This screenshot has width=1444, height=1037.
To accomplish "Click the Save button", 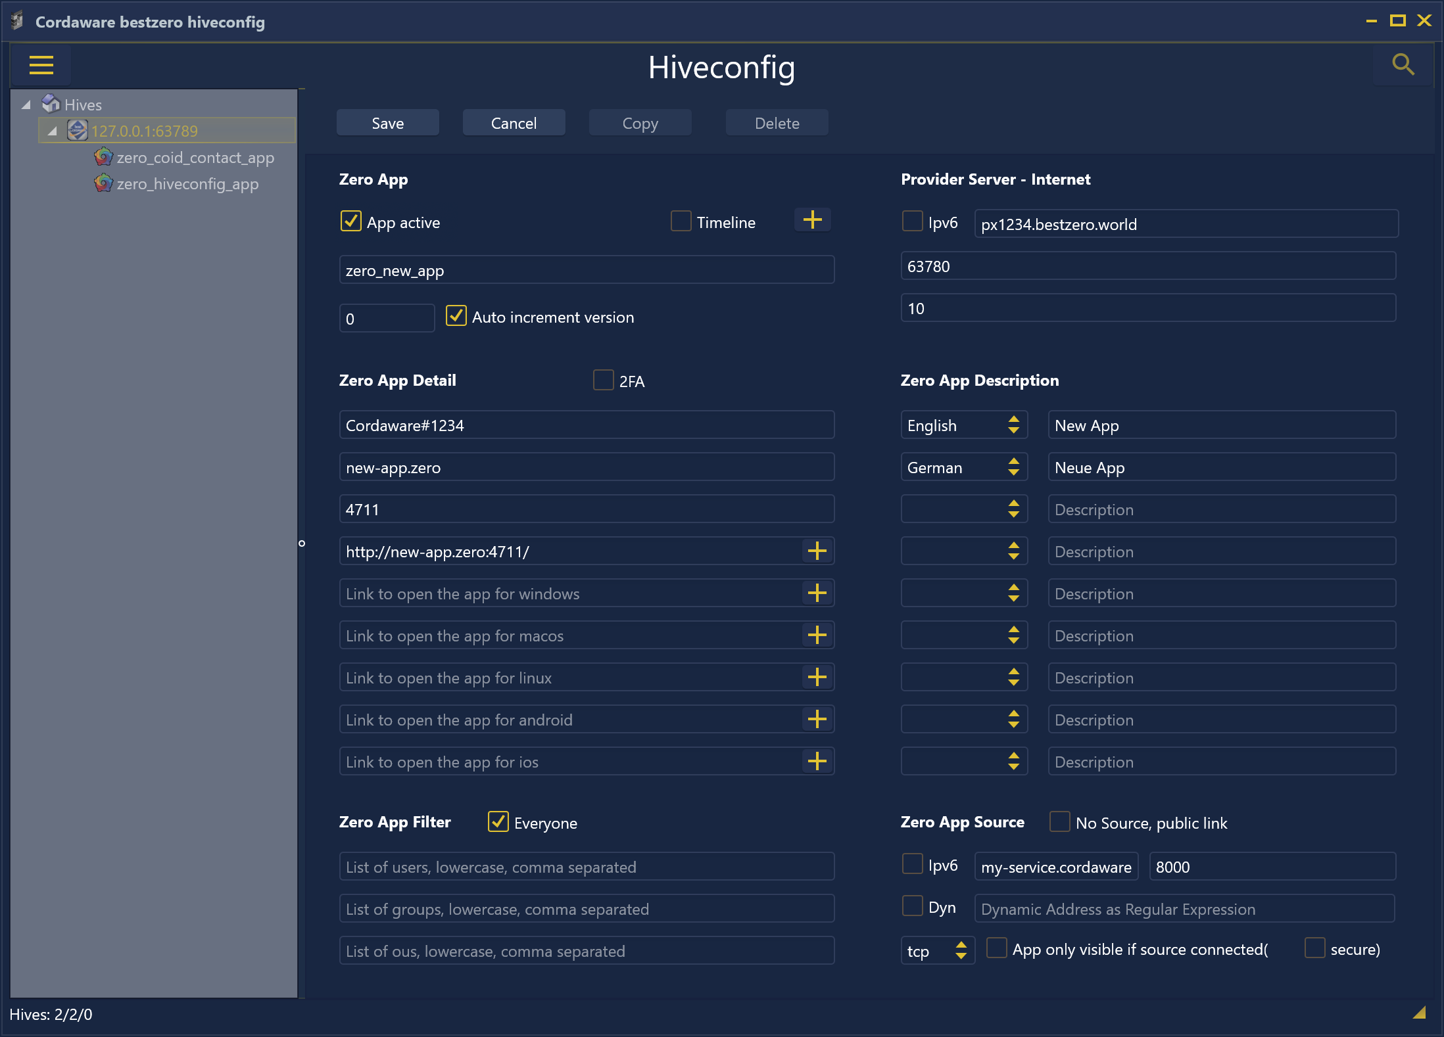I will tap(388, 123).
